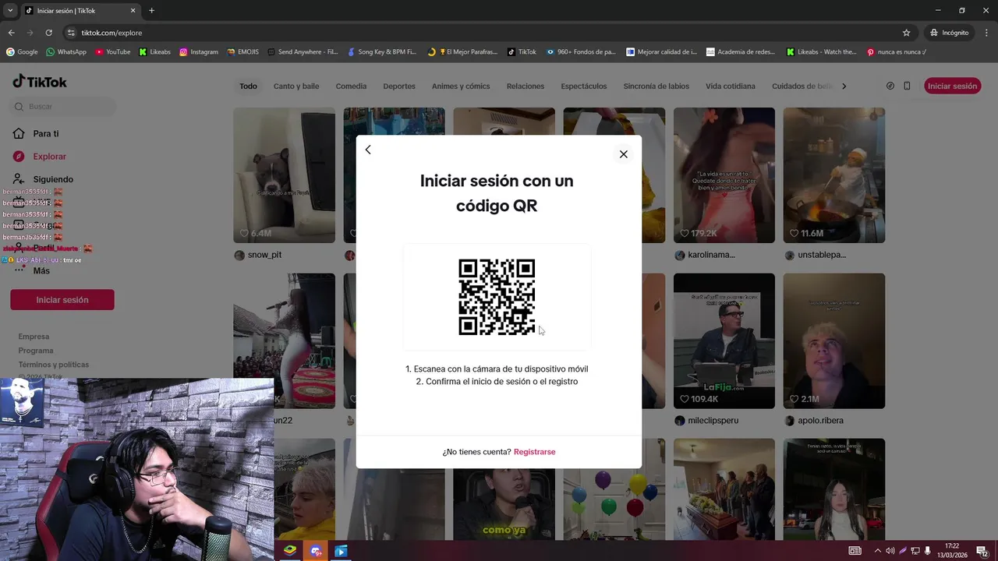Click the red Iniciar sesión header button

[x=952, y=86]
